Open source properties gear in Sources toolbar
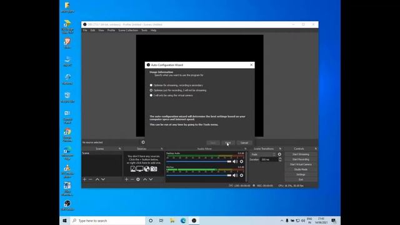This screenshot has height=225, width=400. pos(138,179)
